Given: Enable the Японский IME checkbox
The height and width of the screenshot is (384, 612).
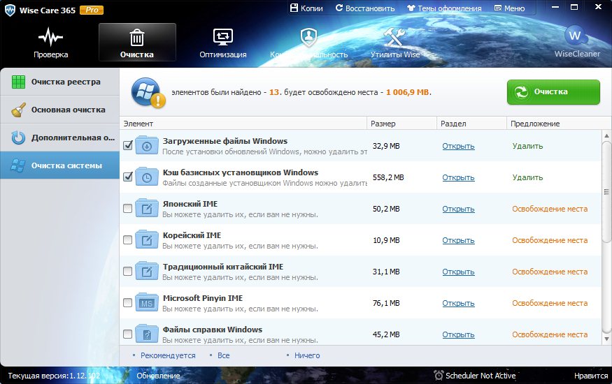Looking at the screenshot, I should point(127,209).
